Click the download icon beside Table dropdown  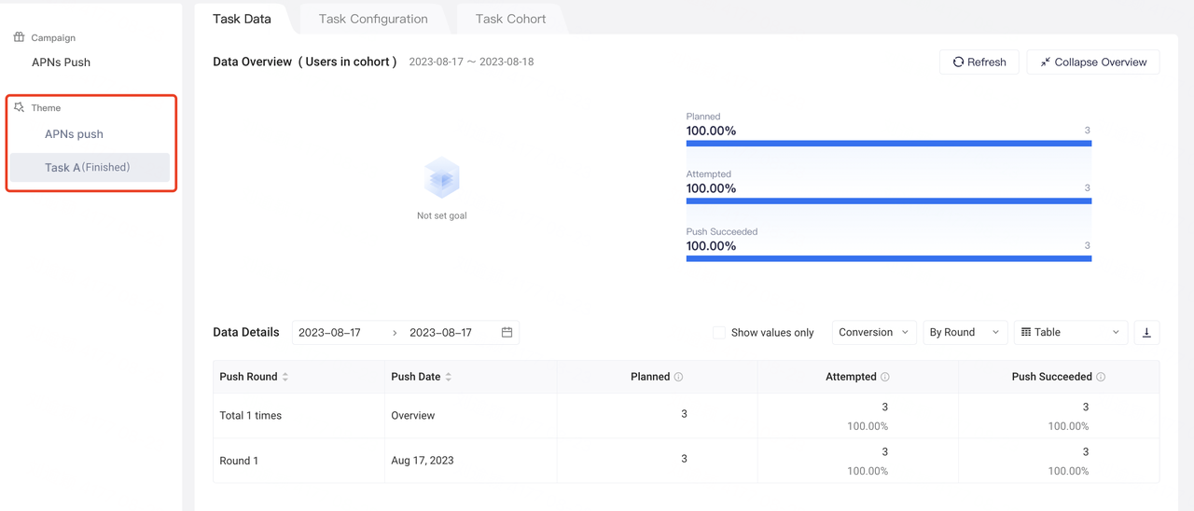pyautogui.click(x=1146, y=333)
